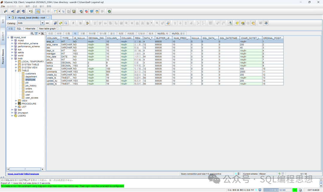Click the three-dots button next to Catalog
Image resolution: width=323 pixels, height=192 pixels.
tap(47, 23)
